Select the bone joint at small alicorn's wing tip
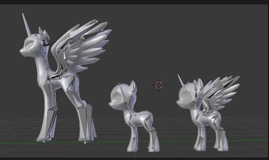 [x=238, y=77]
